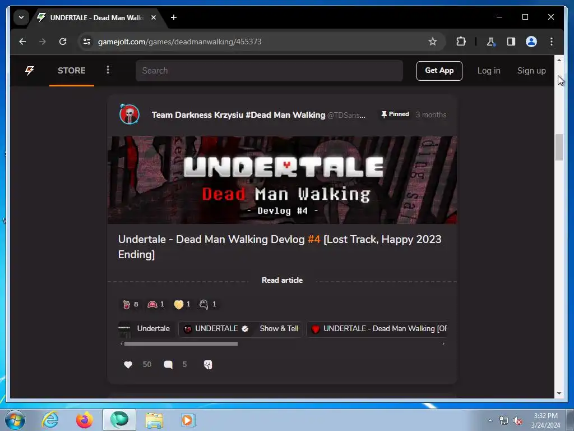
Task: Click the communities scrollbar left arrow
Action: [122, 344]
